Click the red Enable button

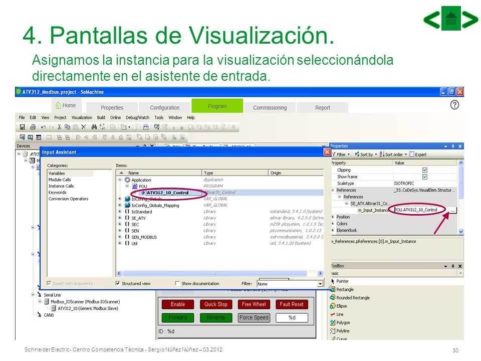177,304
